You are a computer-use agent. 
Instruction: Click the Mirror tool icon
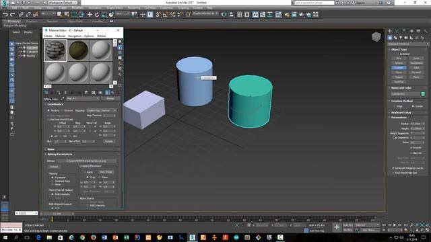point(224,15)
